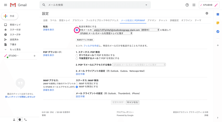Open the Google apps grid icon
222x122 pixels.
pos(194,5)
